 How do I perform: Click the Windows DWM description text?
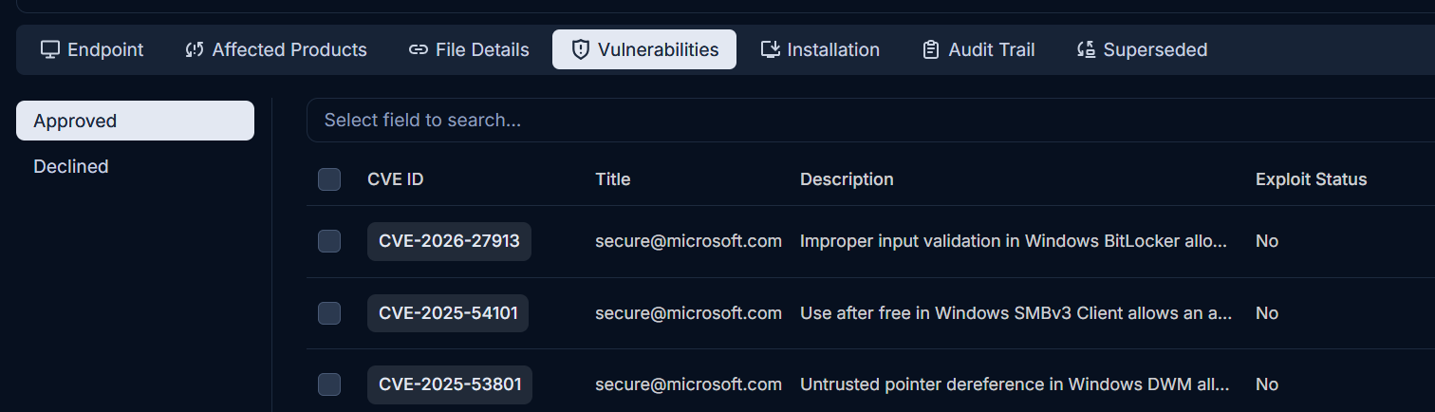point(1015,384)
